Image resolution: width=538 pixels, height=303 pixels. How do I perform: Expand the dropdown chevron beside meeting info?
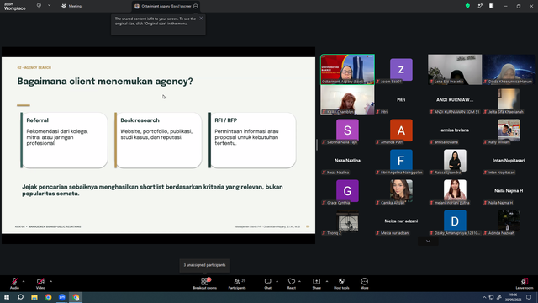49,6
